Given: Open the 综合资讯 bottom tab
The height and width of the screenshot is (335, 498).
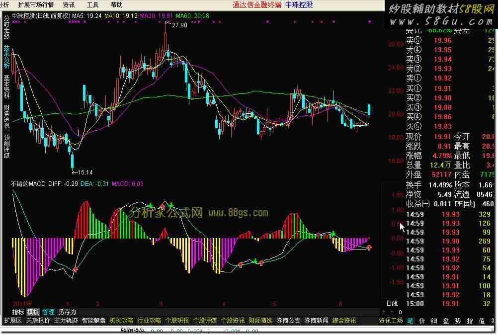Looking at the screenshot, I should 344,321.
